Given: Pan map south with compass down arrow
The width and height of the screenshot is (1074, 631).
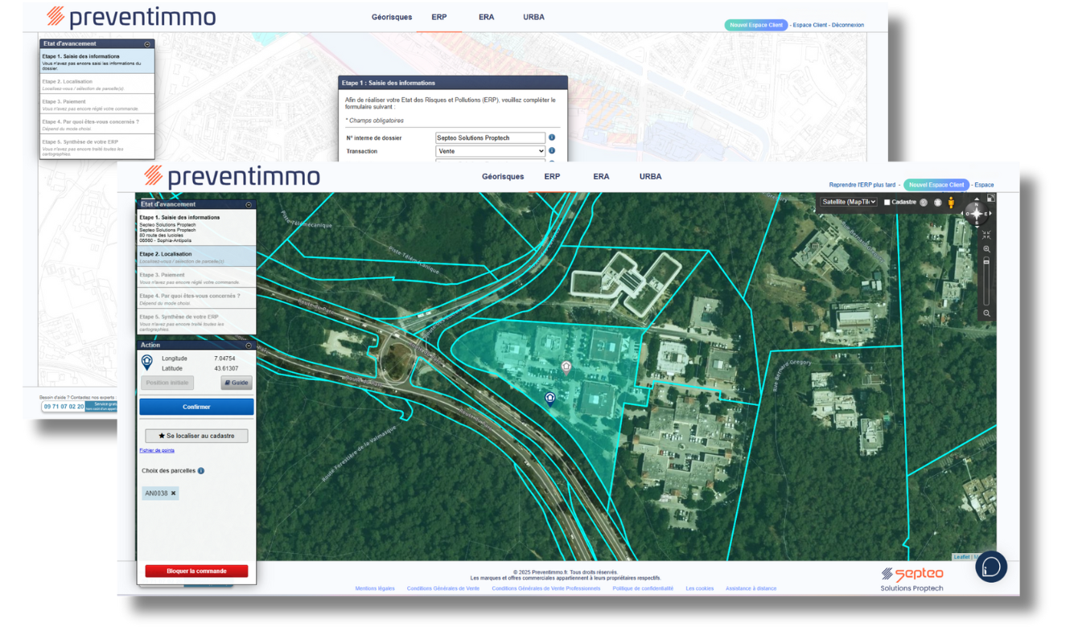Looking at the screenshot, I should pyautogui.click(x=977, y=227).
